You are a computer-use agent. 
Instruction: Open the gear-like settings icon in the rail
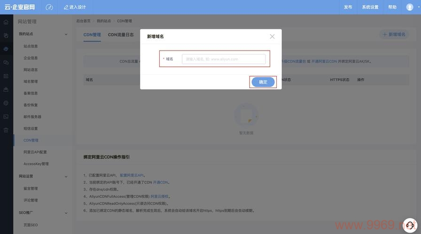coord(6,103)
